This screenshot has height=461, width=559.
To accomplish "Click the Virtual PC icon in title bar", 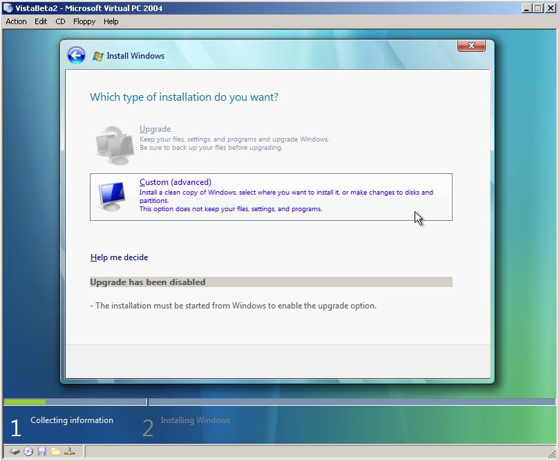I will (6, 8).
